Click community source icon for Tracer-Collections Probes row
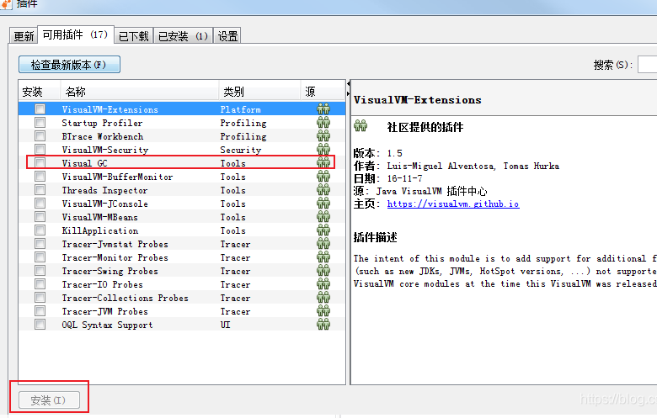The height and width of the screenshot is (418, 657). pyautogui.click(x=323, y=298)
